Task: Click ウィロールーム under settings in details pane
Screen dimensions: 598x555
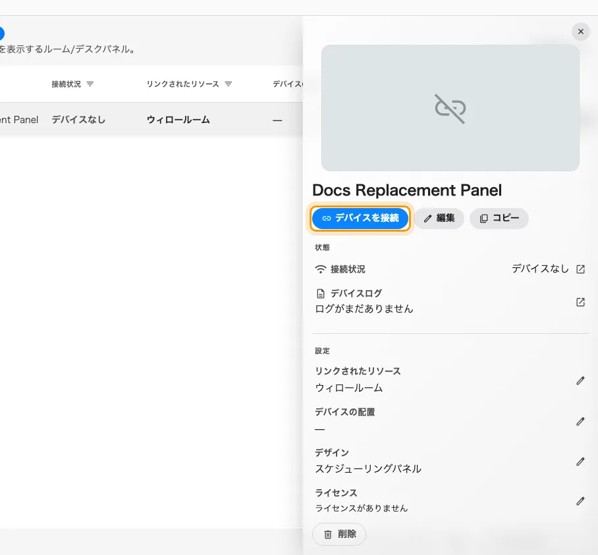Action: click(348, 388)
